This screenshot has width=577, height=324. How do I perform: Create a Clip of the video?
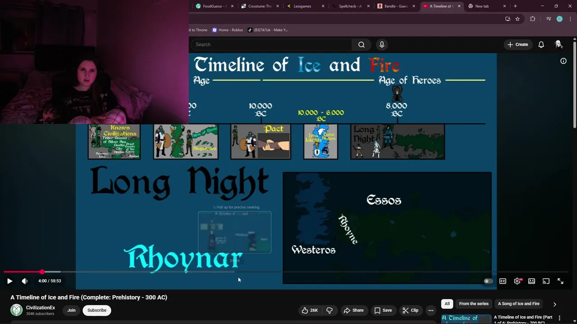[x=411, y=310]
